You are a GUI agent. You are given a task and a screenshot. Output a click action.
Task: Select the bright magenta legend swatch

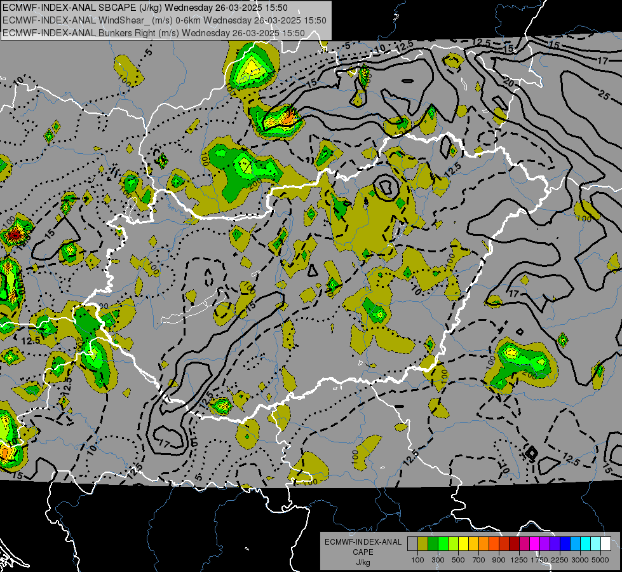pyautogui.click(x=535, y=543)
